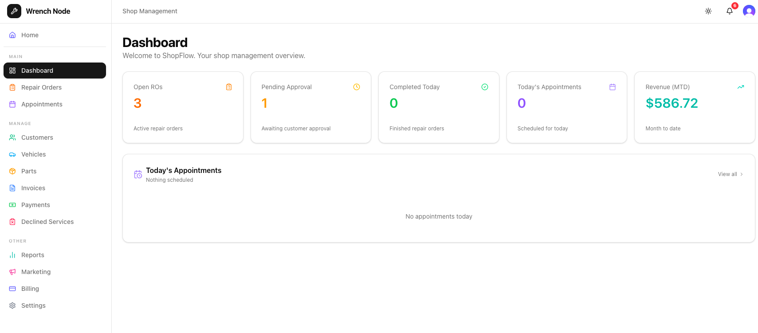Open the user profile avatar
This screenshot has height=333, width=758.
click(x=749, y=11)
